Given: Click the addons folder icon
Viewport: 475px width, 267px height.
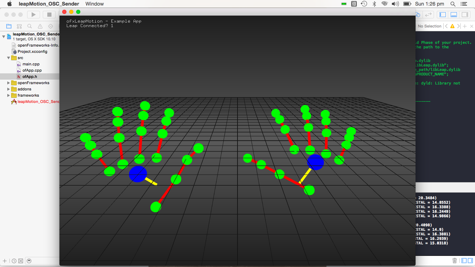Looking at the screenshot, I should coord(14,89).
